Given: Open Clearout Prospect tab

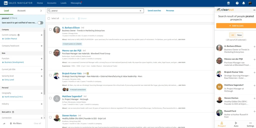Looking at the screenshot, I should [x=222, y=125].
